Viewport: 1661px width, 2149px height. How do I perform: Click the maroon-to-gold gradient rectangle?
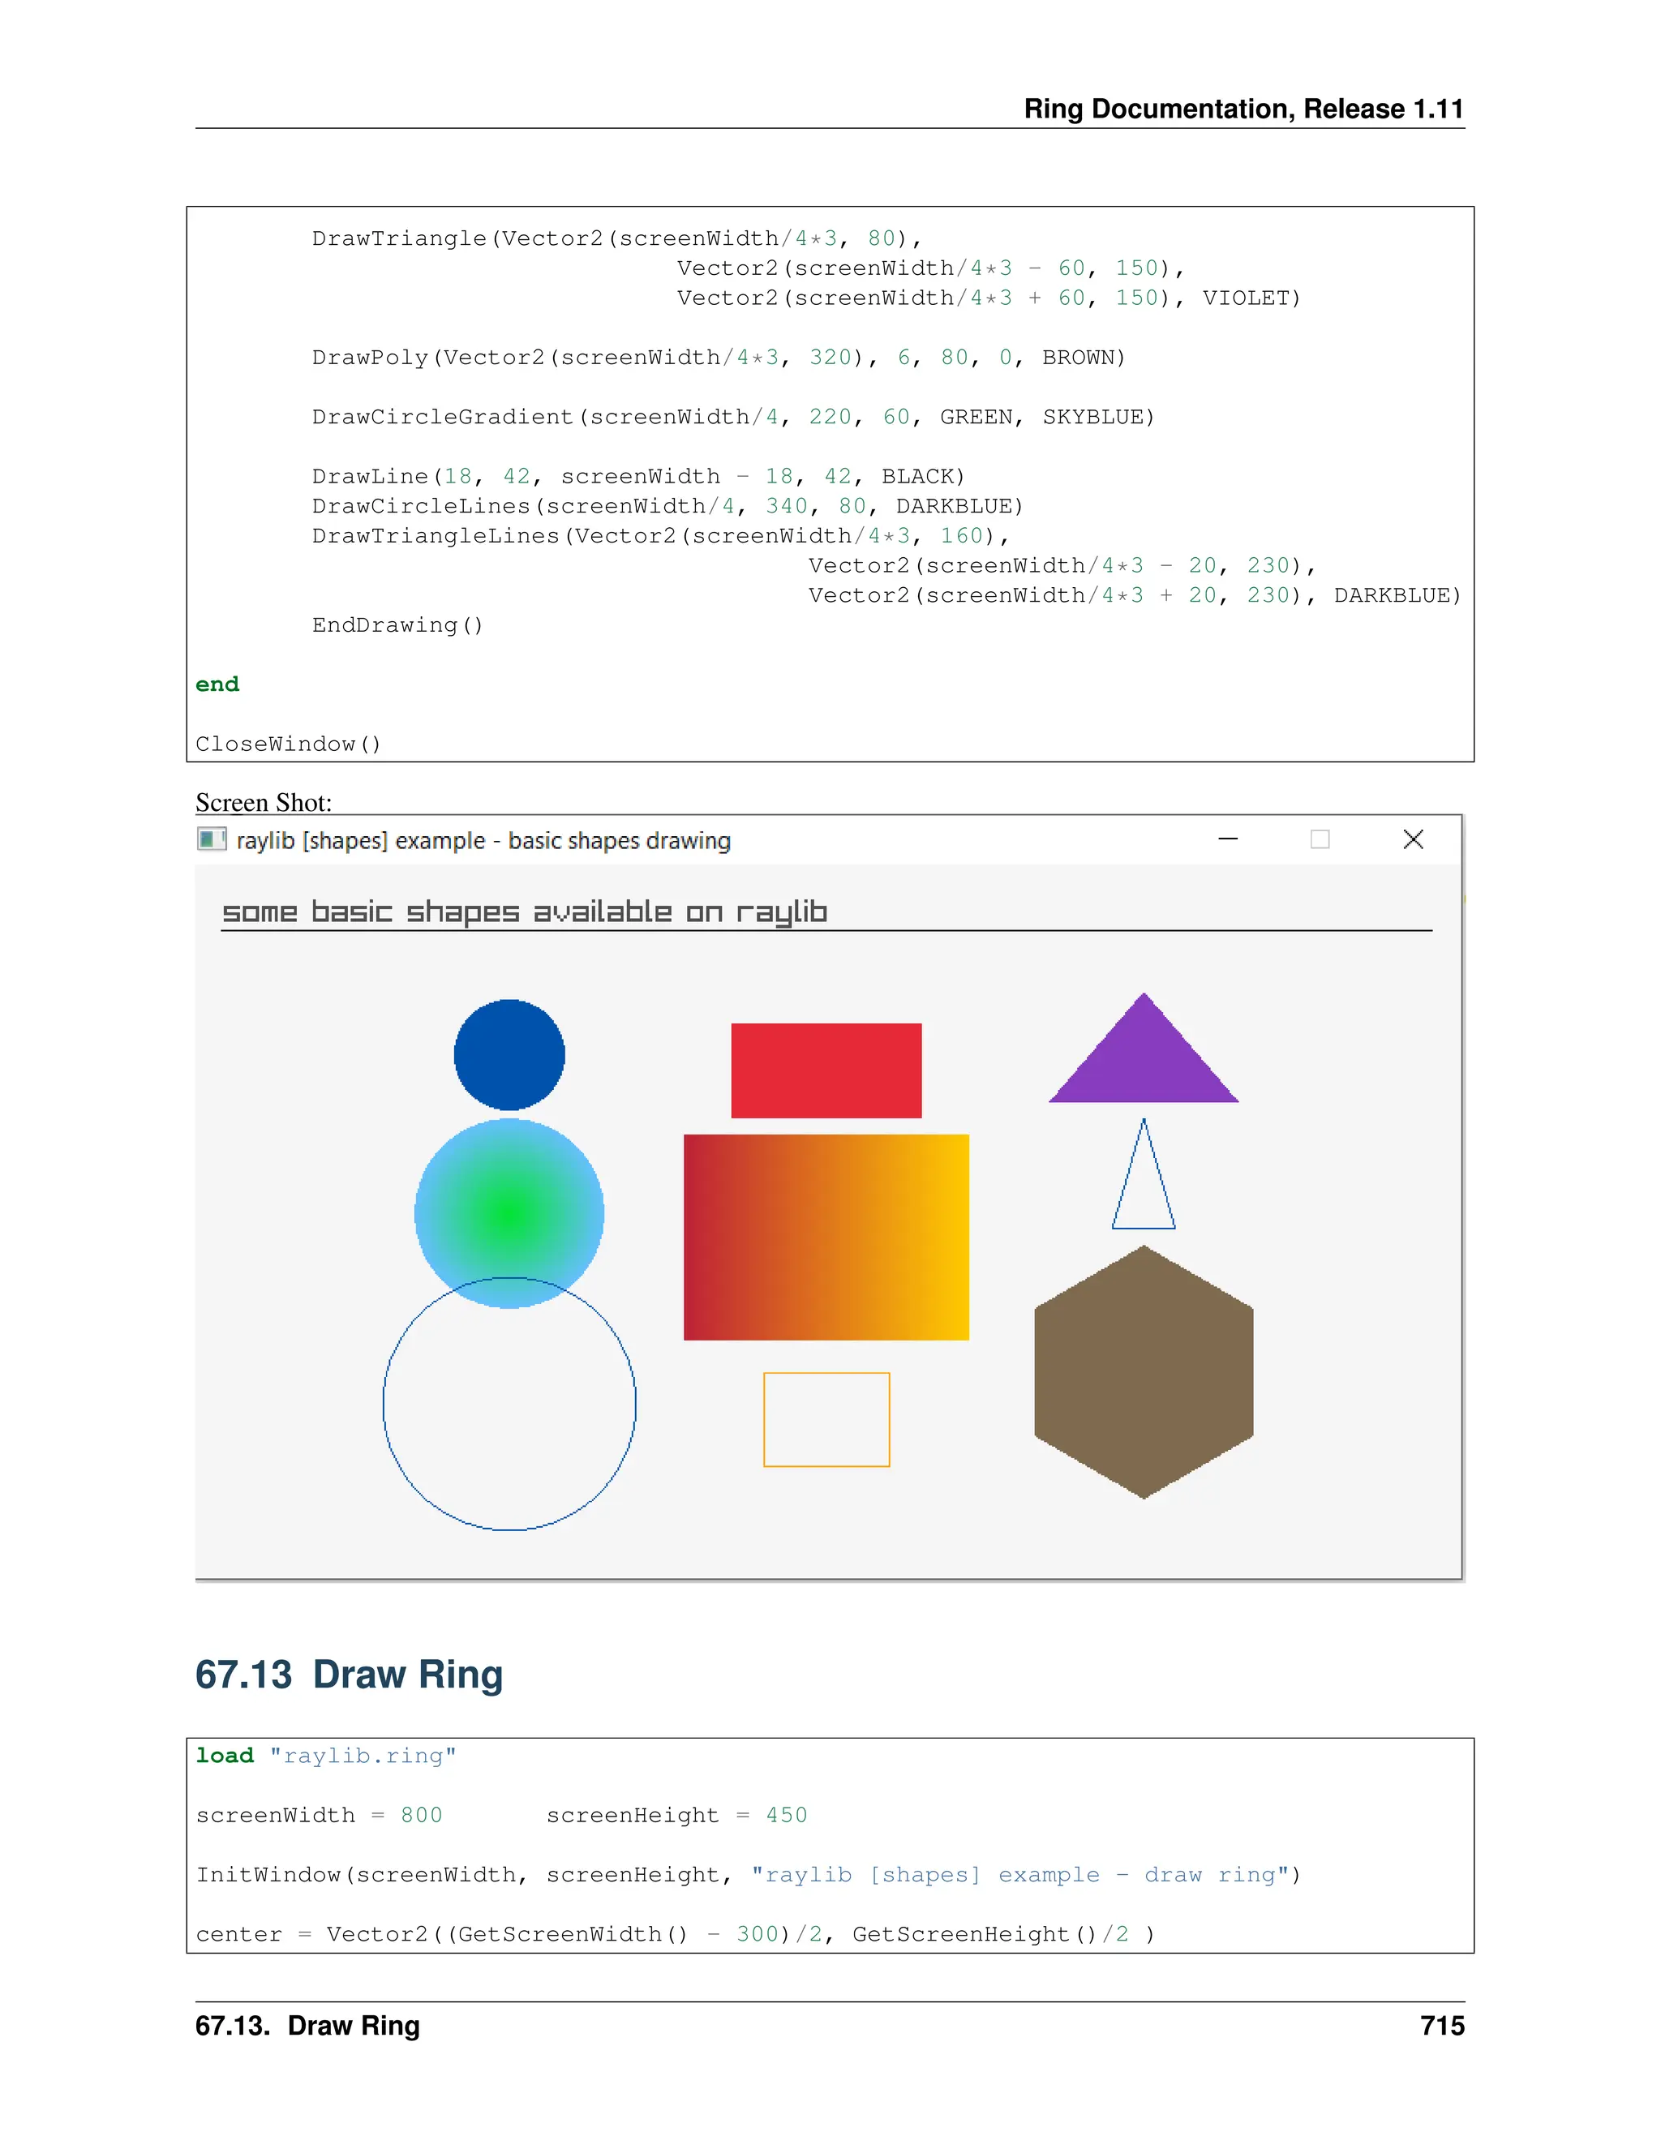[x=826, y=1237]
